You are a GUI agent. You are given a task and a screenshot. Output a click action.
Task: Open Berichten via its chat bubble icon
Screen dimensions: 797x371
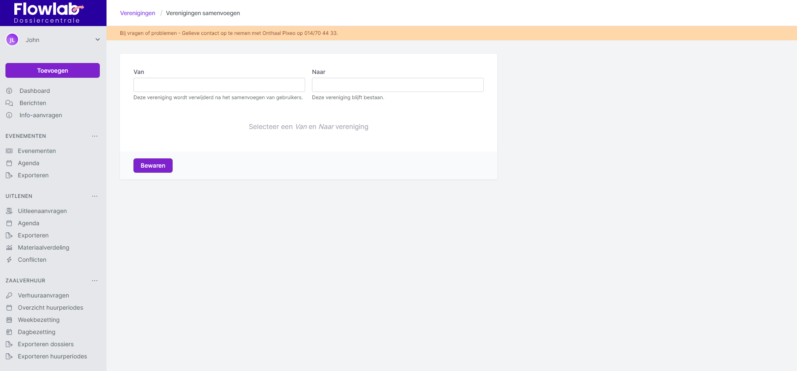tap(9, 103)
